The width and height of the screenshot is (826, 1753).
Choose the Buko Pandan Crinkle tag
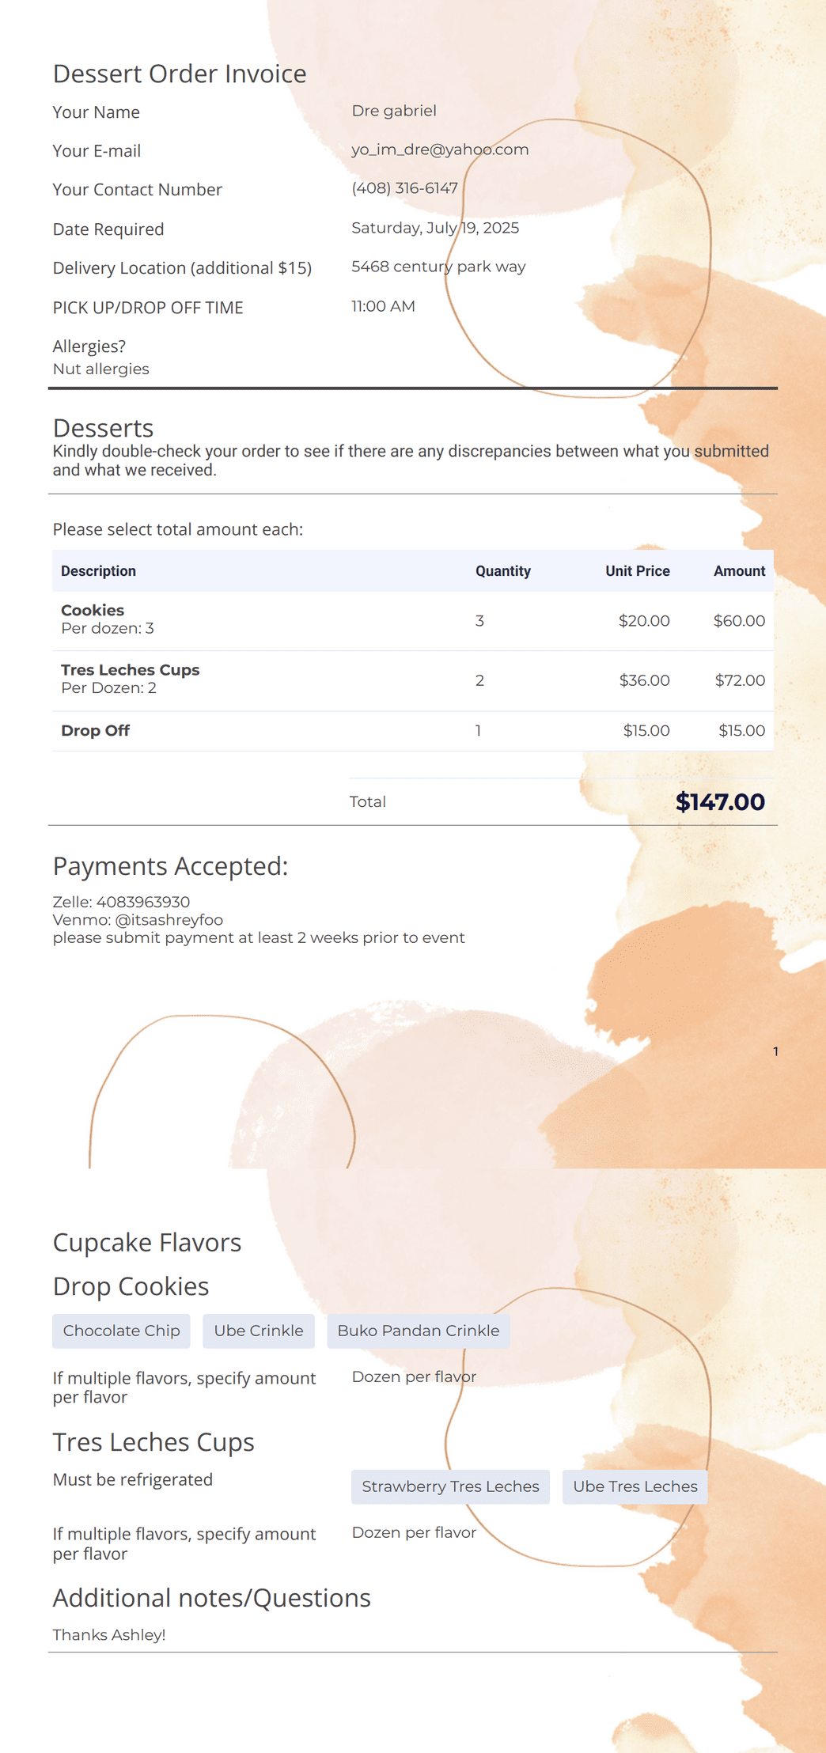tap(419, 1331)
